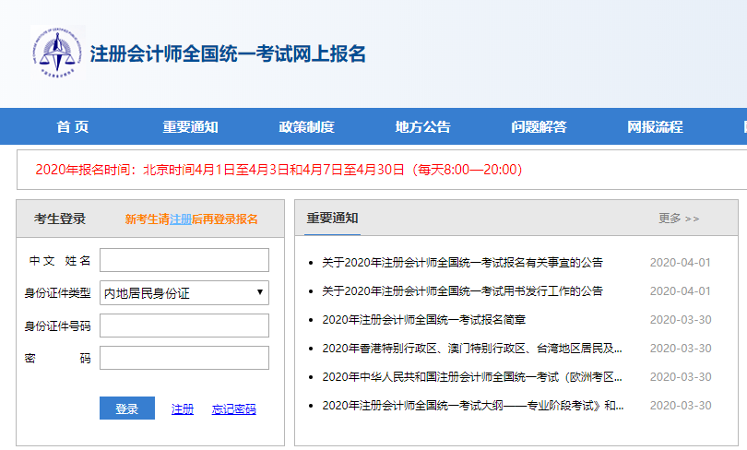The height and width of the screenshot is (450, 747).
Task: Expand the 身份证件类型 dropdown
Action: point(184,293)
